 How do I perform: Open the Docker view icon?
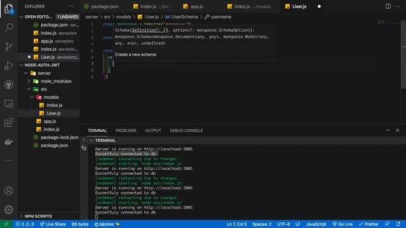tap(9, 142)
